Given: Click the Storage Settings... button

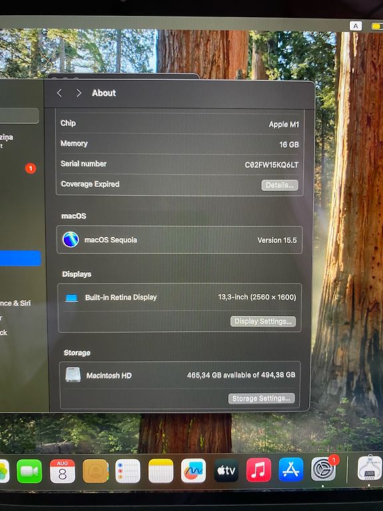Looking at the screenshot, I should [261, 399].
